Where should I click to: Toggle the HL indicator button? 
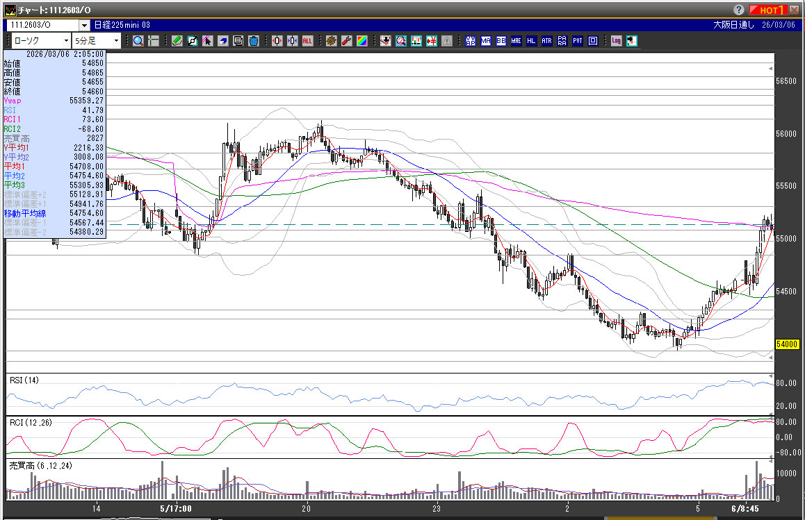(531, 41)
